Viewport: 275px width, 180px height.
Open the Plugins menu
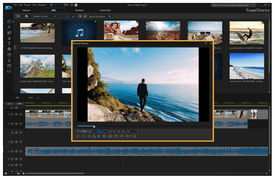(28, 5)
